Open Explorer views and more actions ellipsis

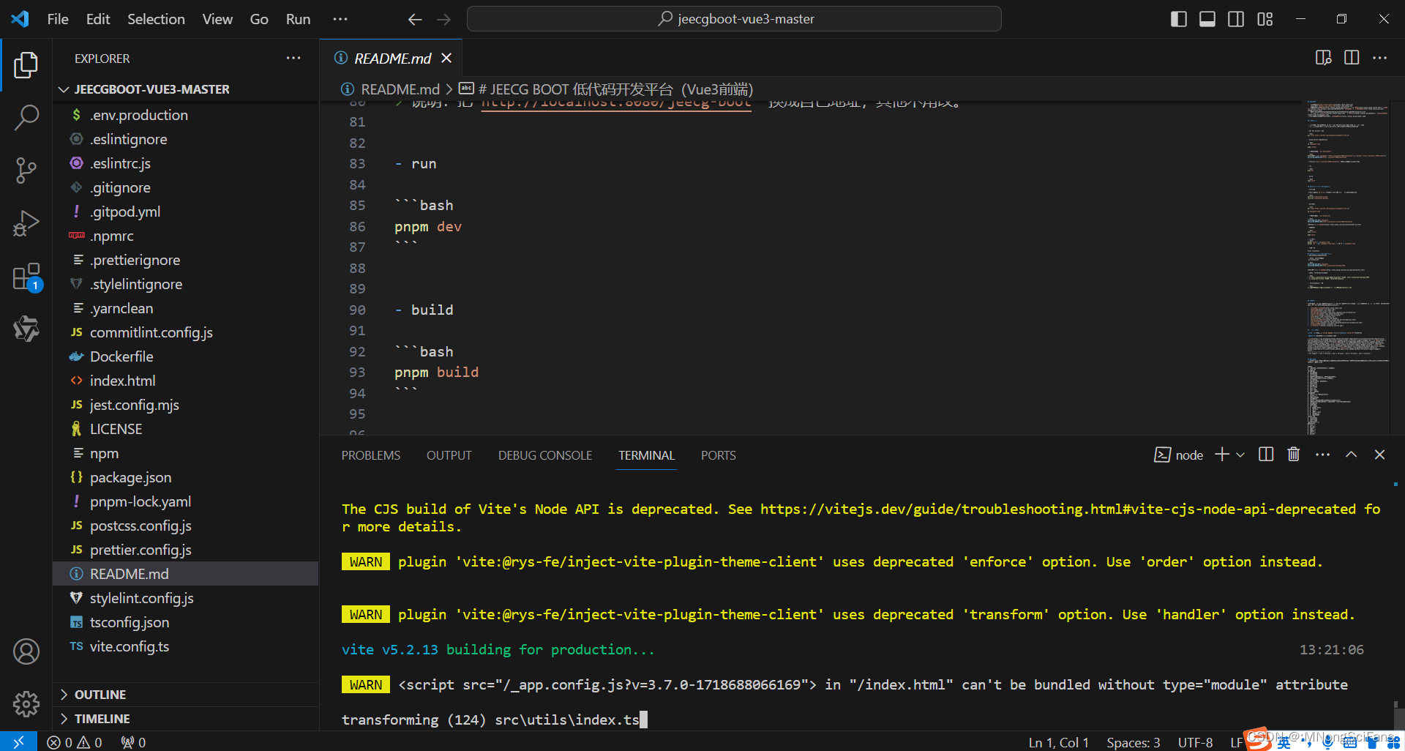pos(293,58)
